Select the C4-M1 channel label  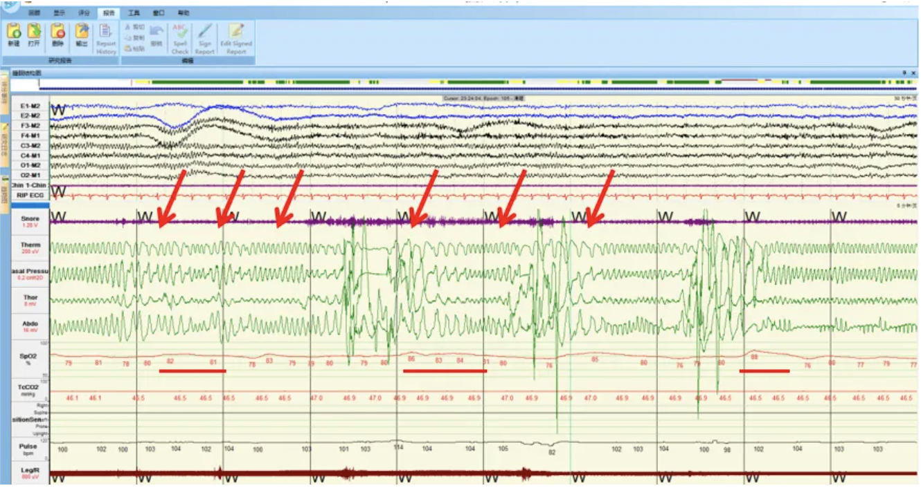30,156
